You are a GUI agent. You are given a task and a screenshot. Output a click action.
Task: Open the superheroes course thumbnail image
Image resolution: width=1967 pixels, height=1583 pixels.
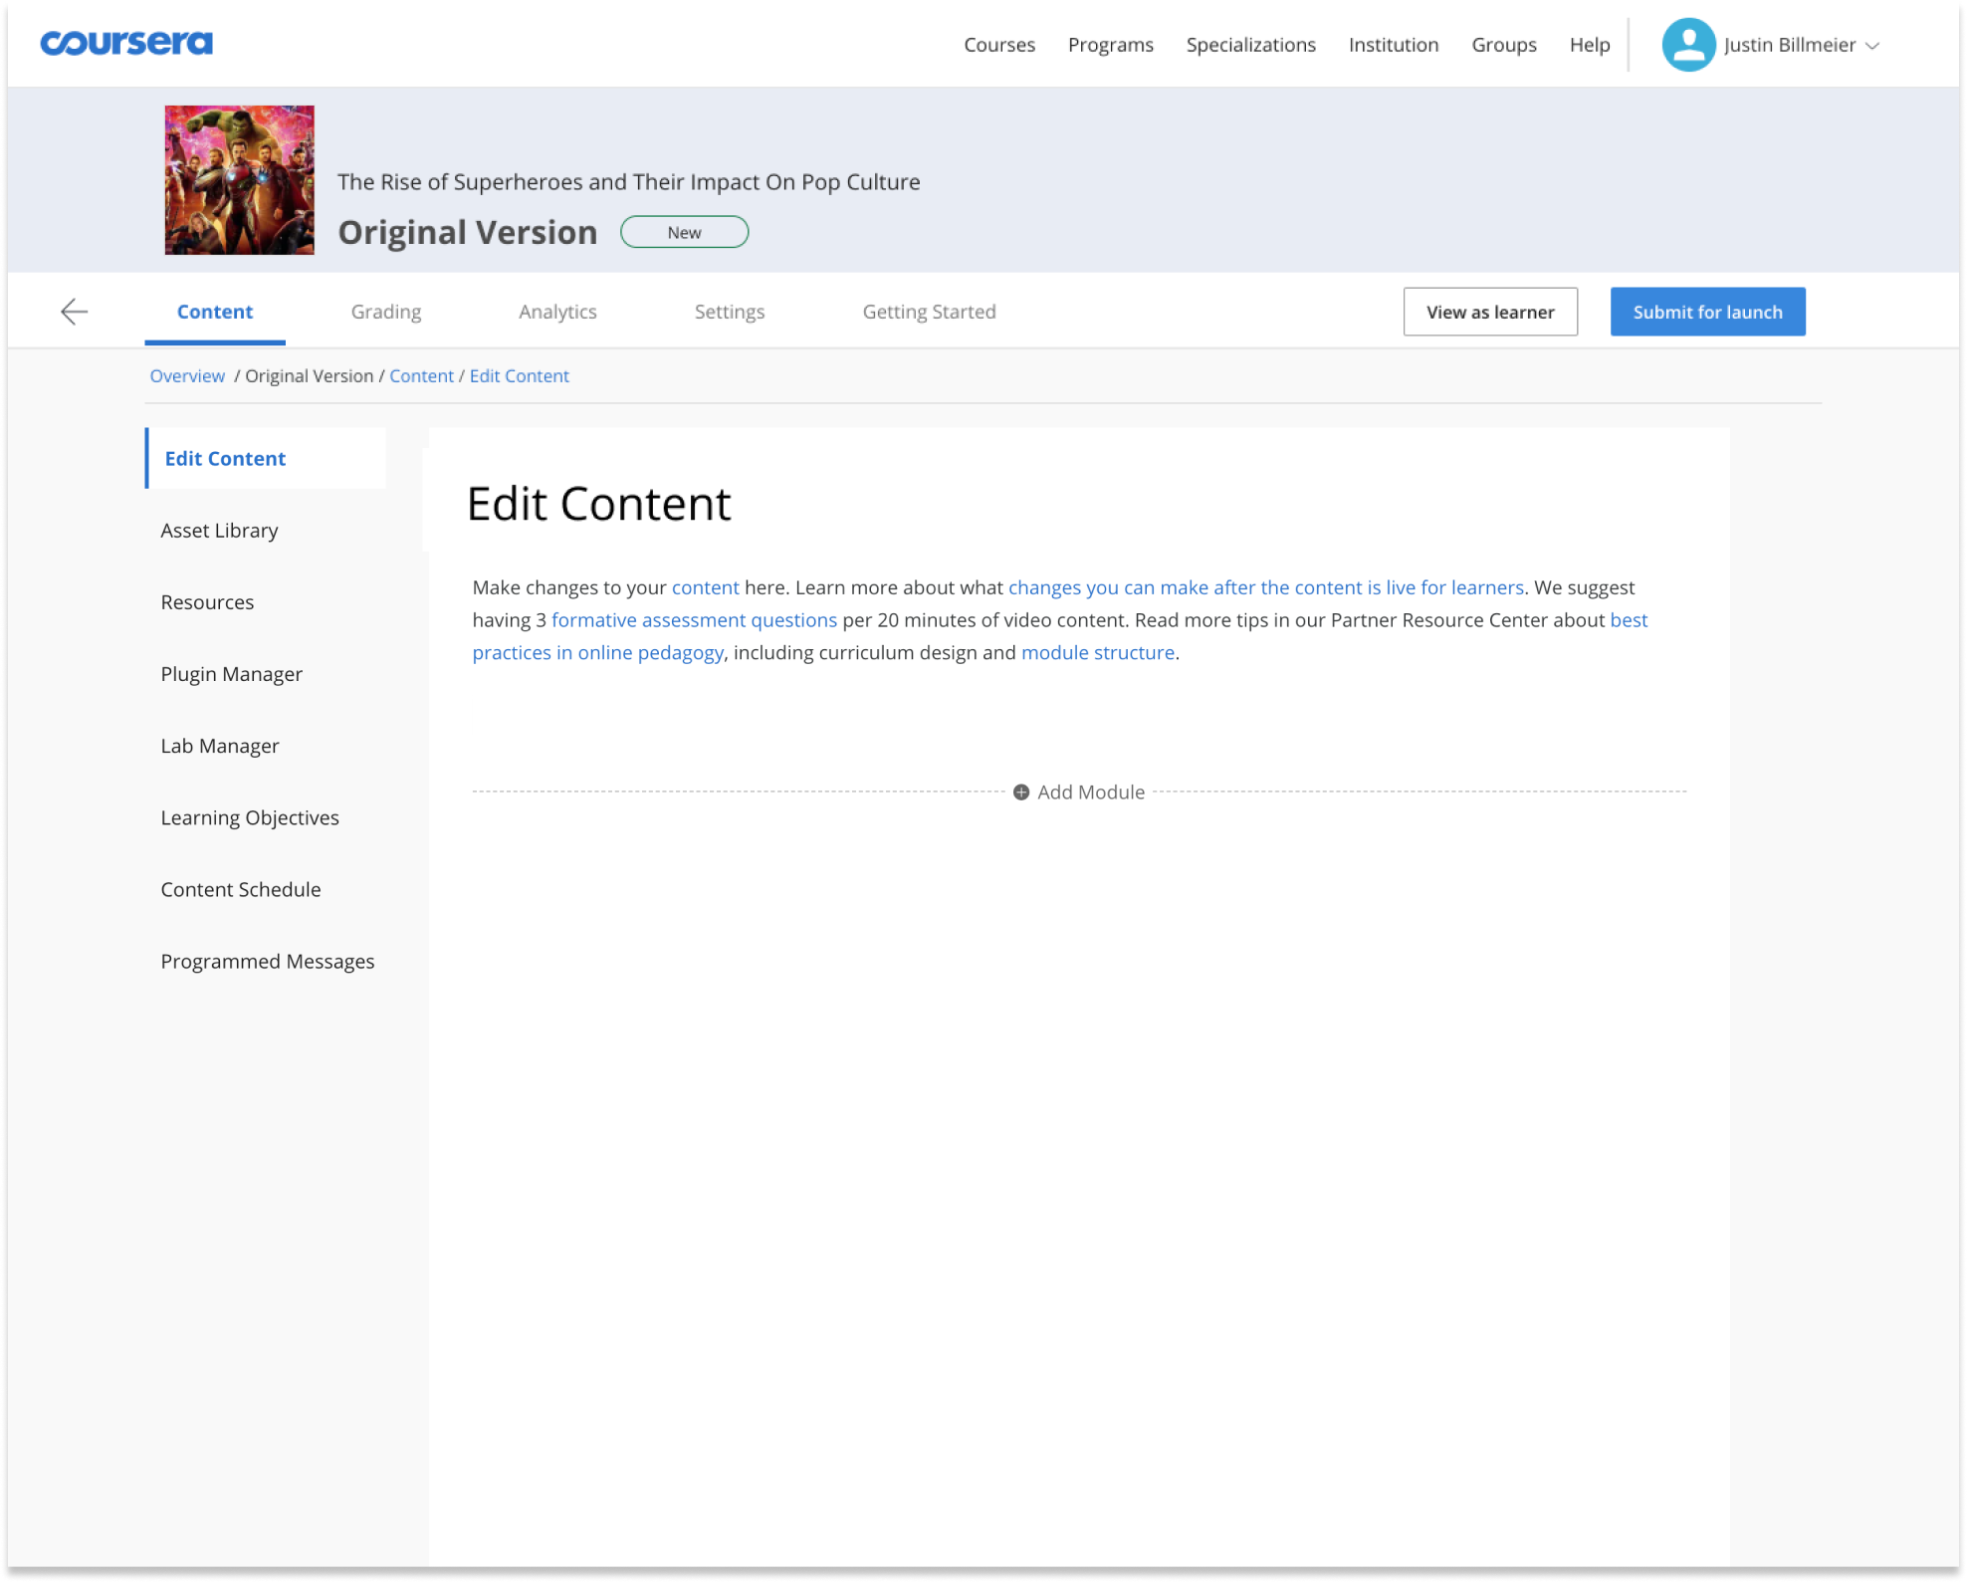(239, 180)
